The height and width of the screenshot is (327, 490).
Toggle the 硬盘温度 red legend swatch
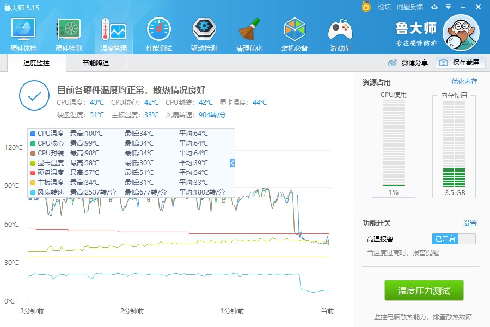pyautogui.click(x=33, y=173)
